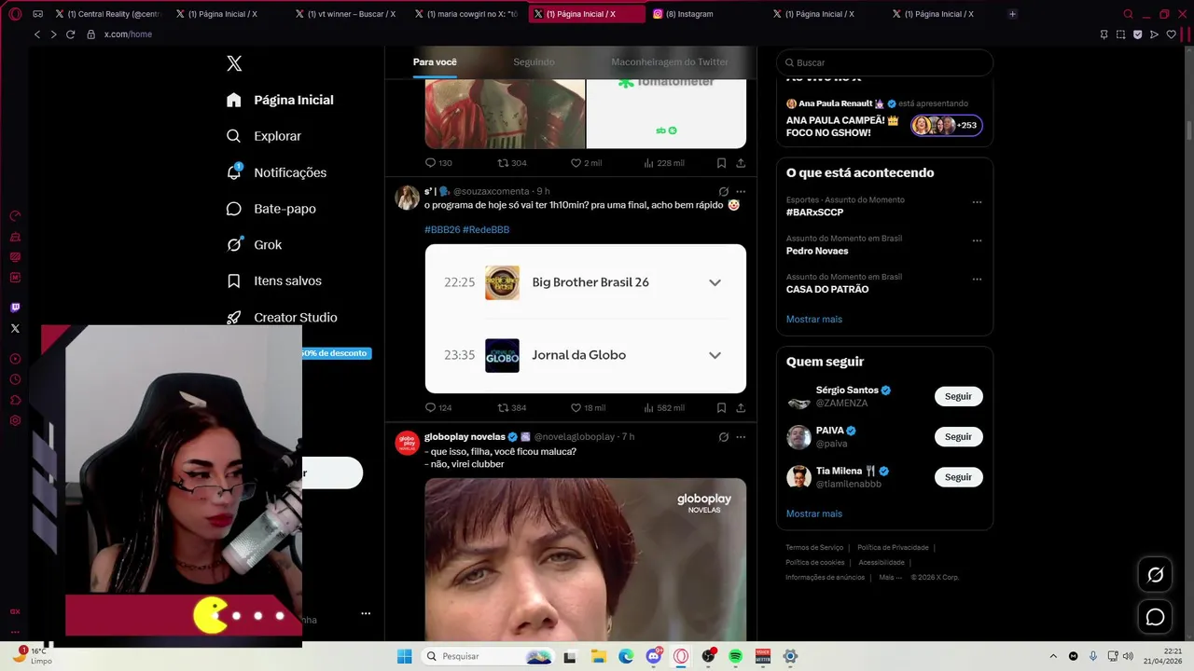Viewport: 1194px width, 671px height.
Task: Open the #BBB26 hashtag link
Action: (442, 229)
